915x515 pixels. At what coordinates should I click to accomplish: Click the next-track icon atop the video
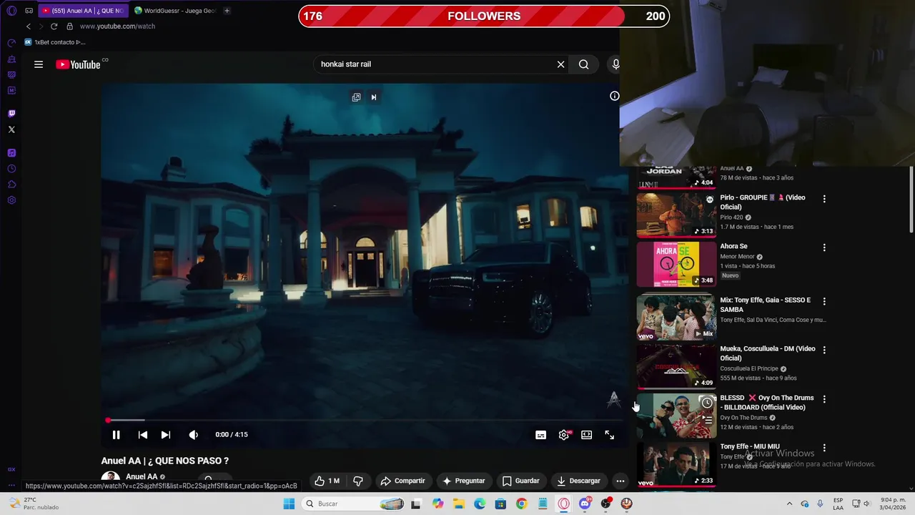tap(373, 97)
